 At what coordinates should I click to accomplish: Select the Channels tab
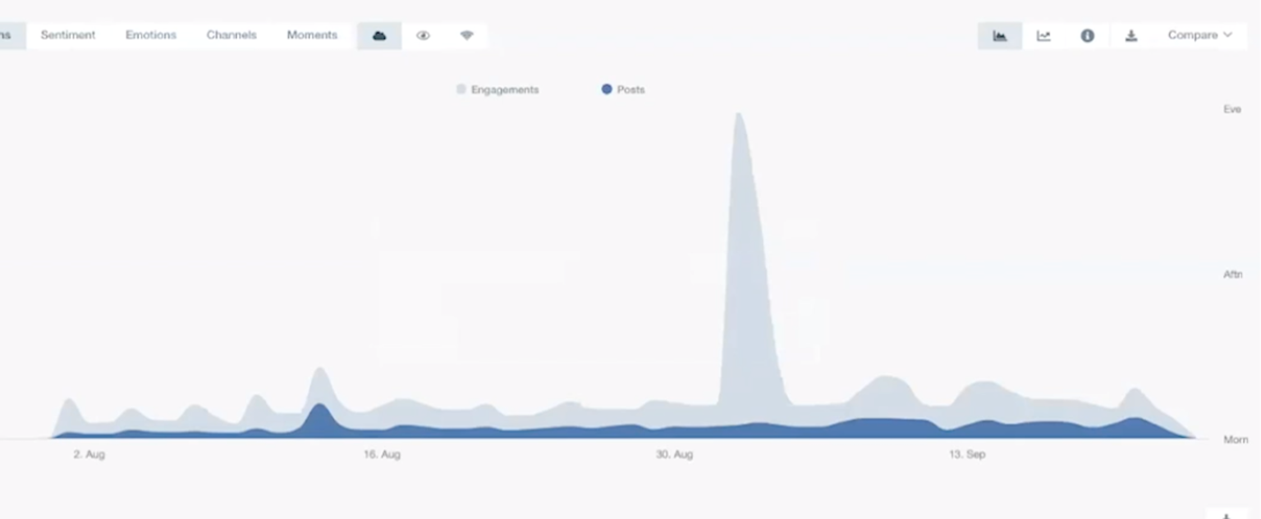coord(232,35)
